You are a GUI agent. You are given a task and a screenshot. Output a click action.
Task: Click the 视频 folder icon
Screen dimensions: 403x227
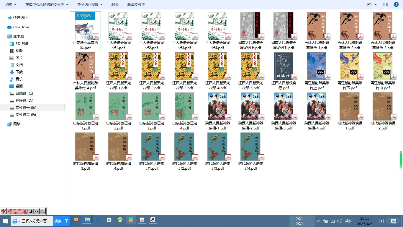click(x=12, y=51)
